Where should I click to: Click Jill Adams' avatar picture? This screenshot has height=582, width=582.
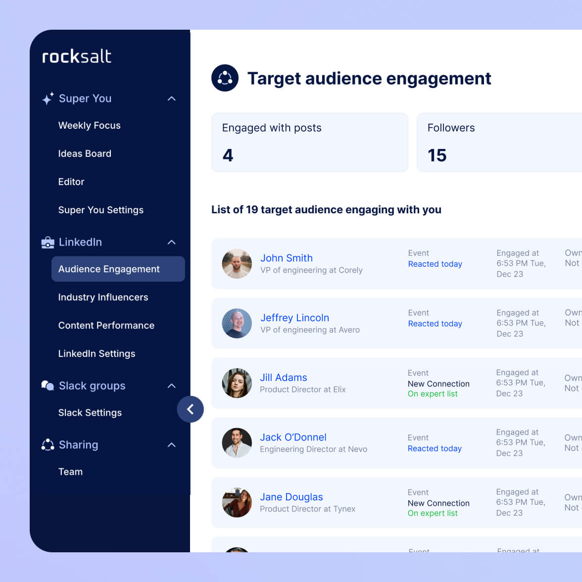tap(237, 383)
